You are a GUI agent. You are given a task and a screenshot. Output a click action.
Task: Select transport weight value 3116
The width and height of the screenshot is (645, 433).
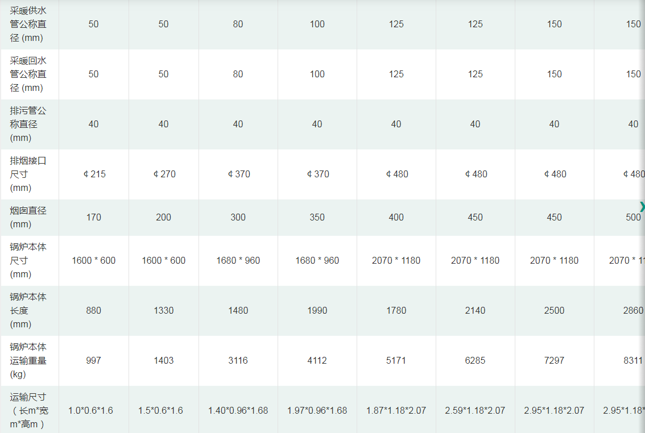[x=238, y=360]
